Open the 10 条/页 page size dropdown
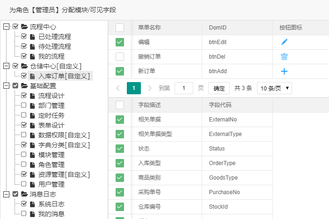Viewport: 329px width, 219px height. point(274,88)
